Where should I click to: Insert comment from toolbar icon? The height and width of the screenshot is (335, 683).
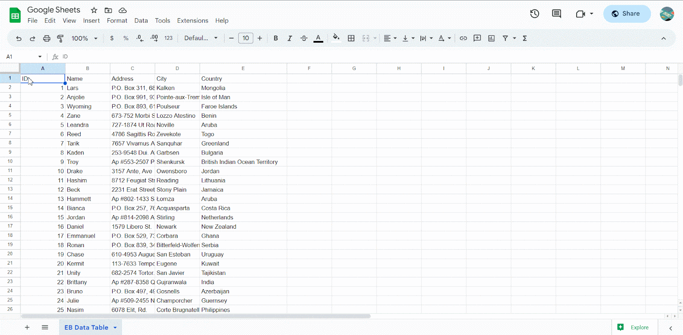pos(477,38)
